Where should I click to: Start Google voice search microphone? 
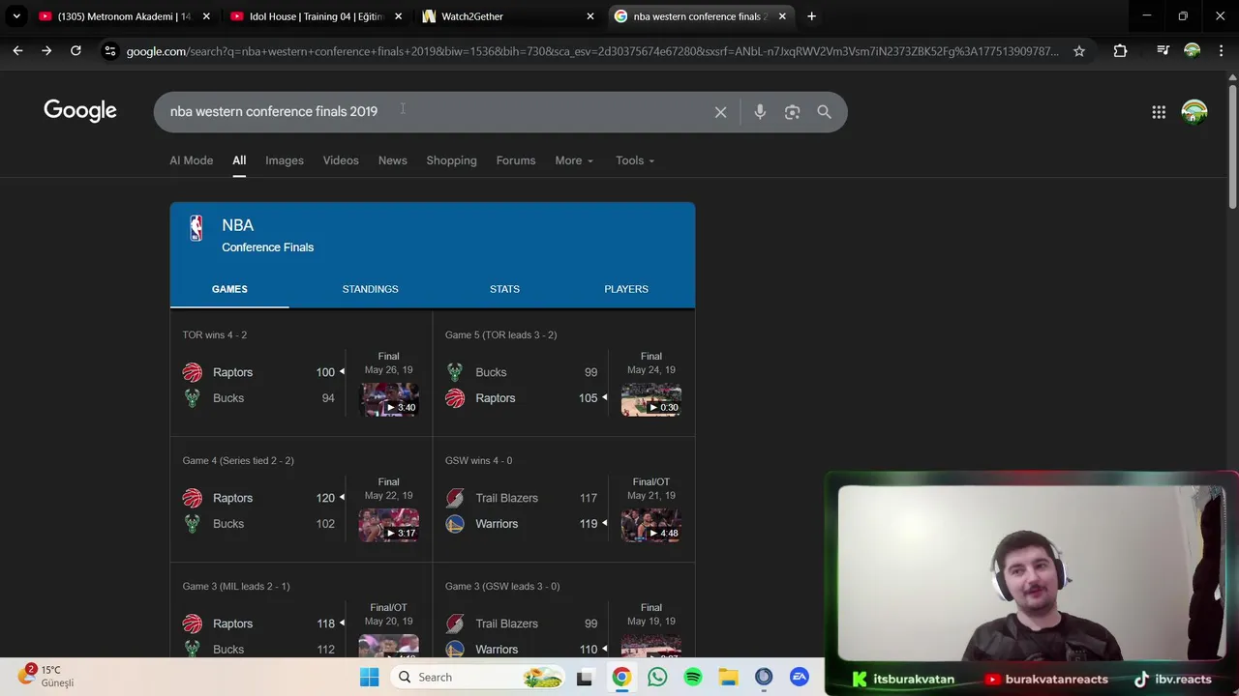[x=760, y=112]
